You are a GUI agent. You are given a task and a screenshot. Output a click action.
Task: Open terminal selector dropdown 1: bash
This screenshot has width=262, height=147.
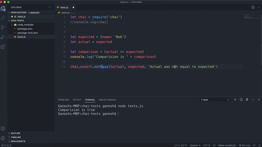click(215, 100)
